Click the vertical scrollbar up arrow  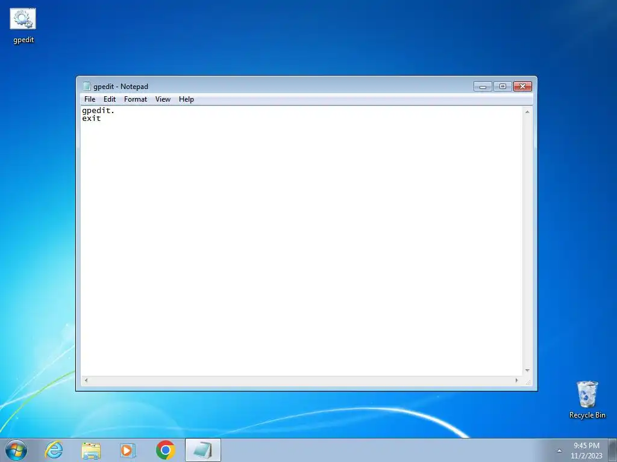(527, 112)
